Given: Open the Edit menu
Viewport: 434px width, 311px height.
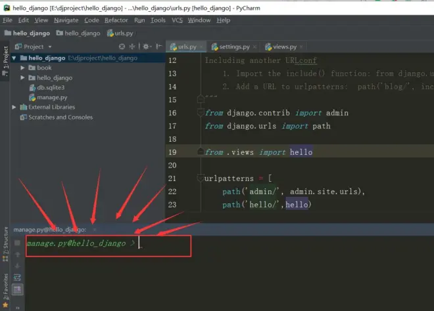Looking at the screenshot, I should [x=24, y=20].
